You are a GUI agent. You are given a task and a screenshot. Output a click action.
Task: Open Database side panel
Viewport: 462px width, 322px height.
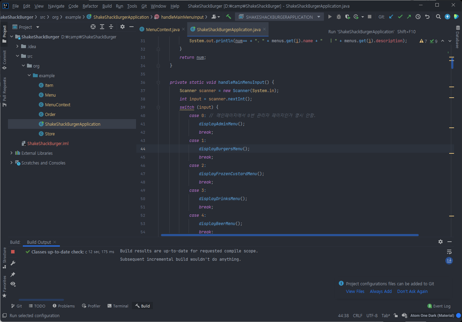[458, 37]
